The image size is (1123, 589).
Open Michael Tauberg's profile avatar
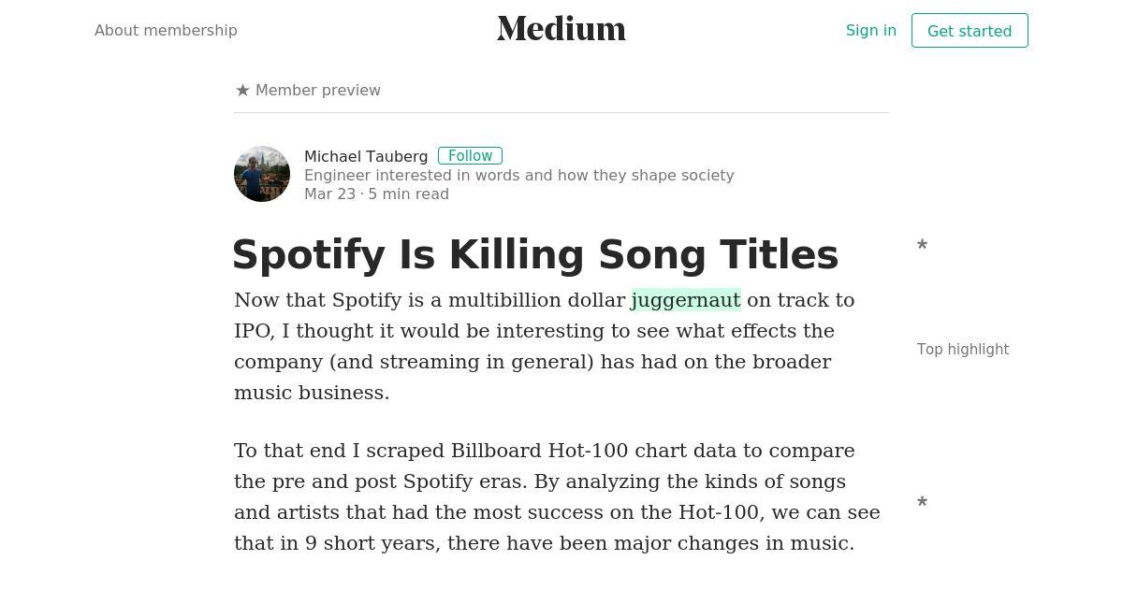pos(262,174)
